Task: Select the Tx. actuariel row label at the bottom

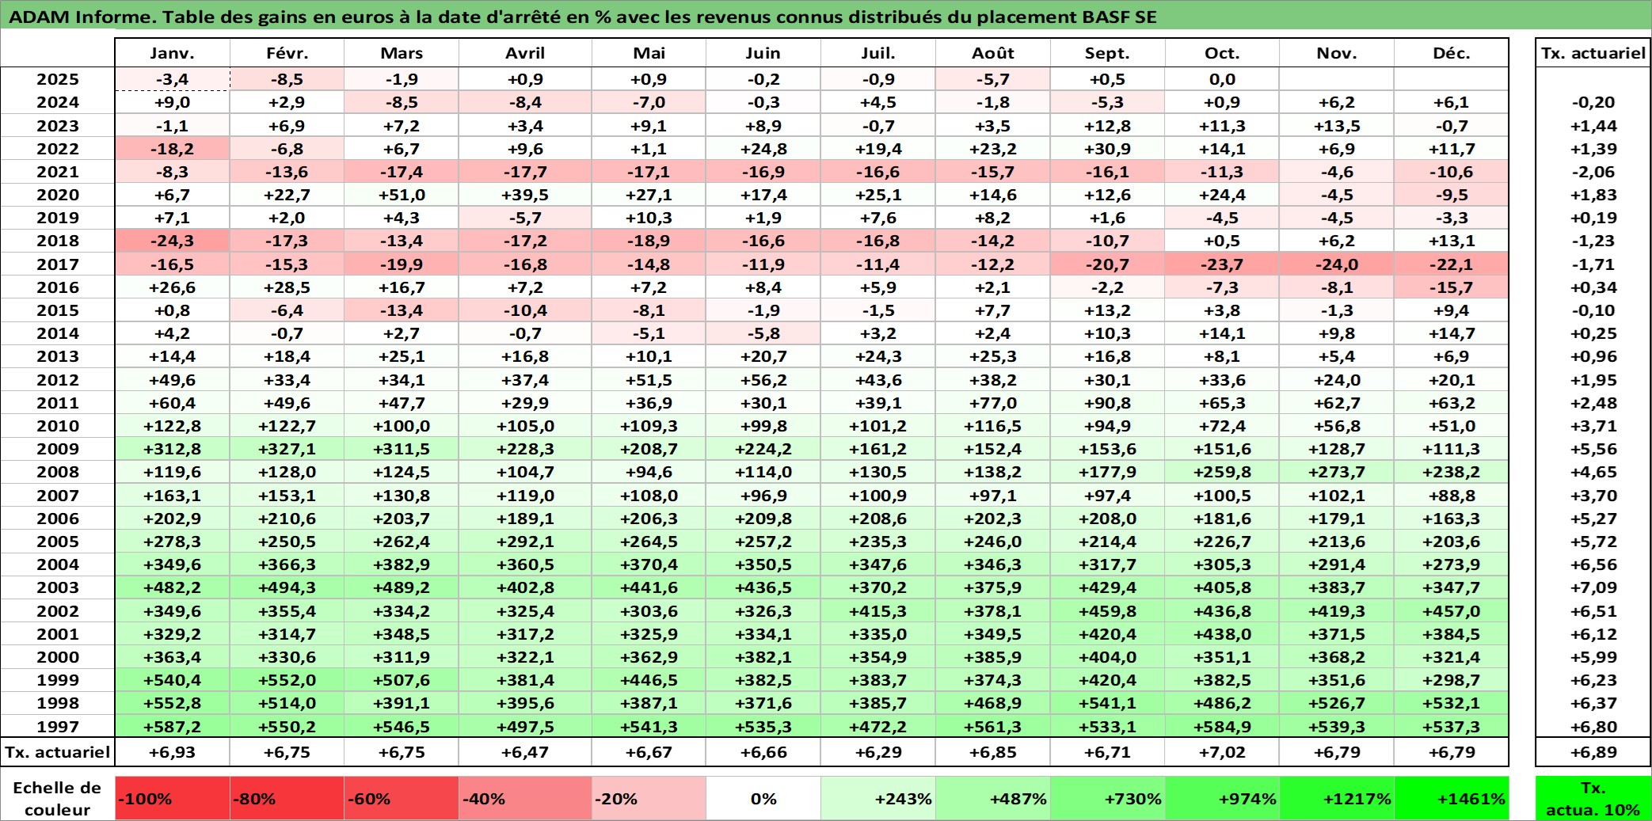Action: pos(58,752)
